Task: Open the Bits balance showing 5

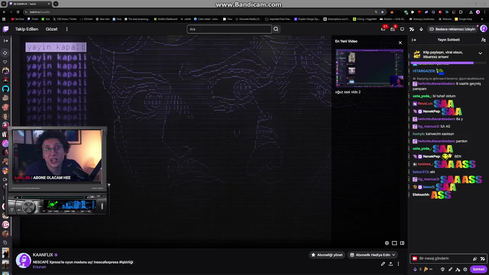Action: pos(418,269)
